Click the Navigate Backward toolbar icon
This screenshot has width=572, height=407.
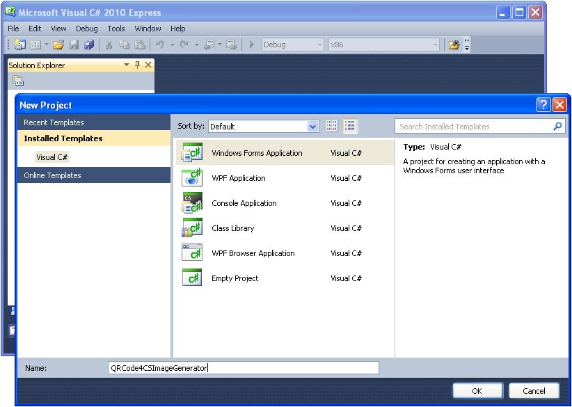[x=209, y=45]
